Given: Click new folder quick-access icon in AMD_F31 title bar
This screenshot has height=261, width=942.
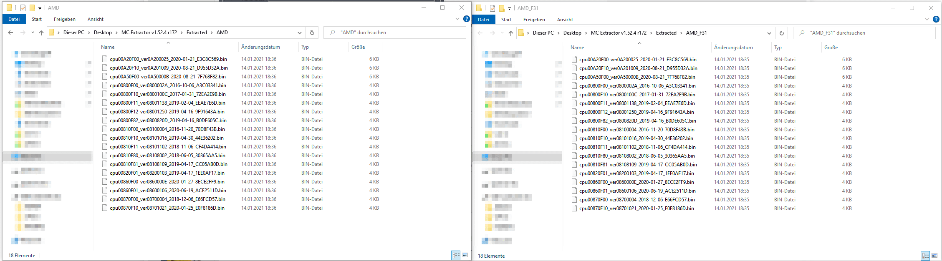Looking at the screenshot, I should [502, 8].
